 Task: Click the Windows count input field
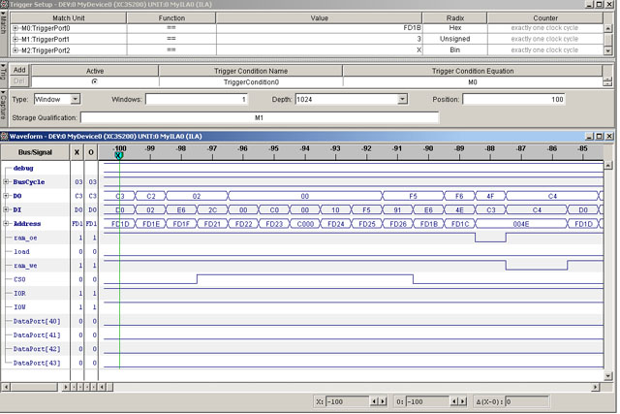(x=196, y=99)
